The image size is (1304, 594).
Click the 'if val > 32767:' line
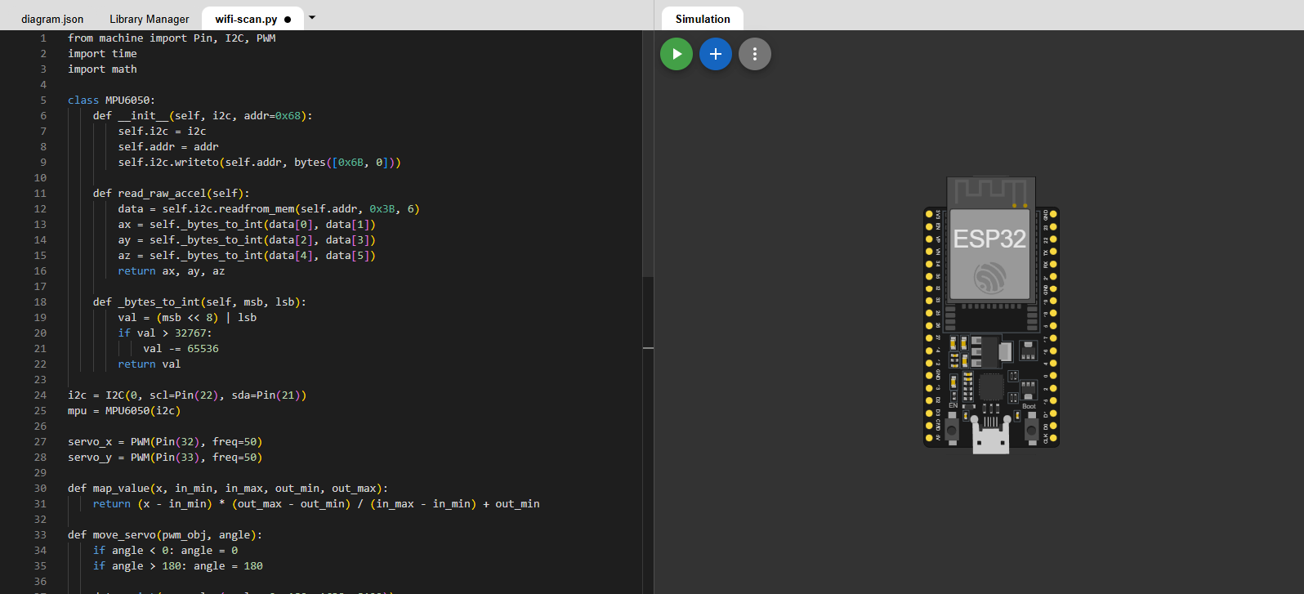(164, 333)
